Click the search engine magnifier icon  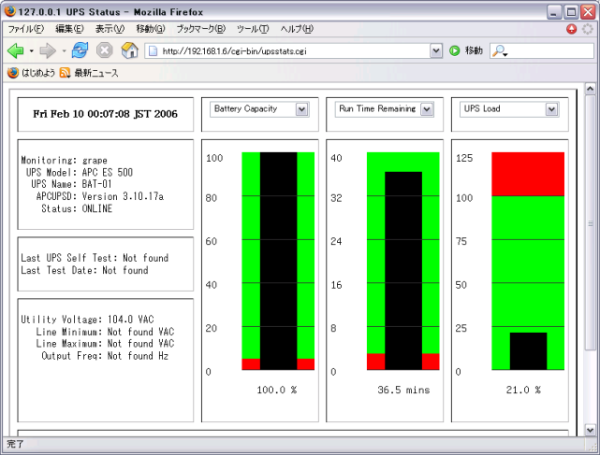[501, 50]
